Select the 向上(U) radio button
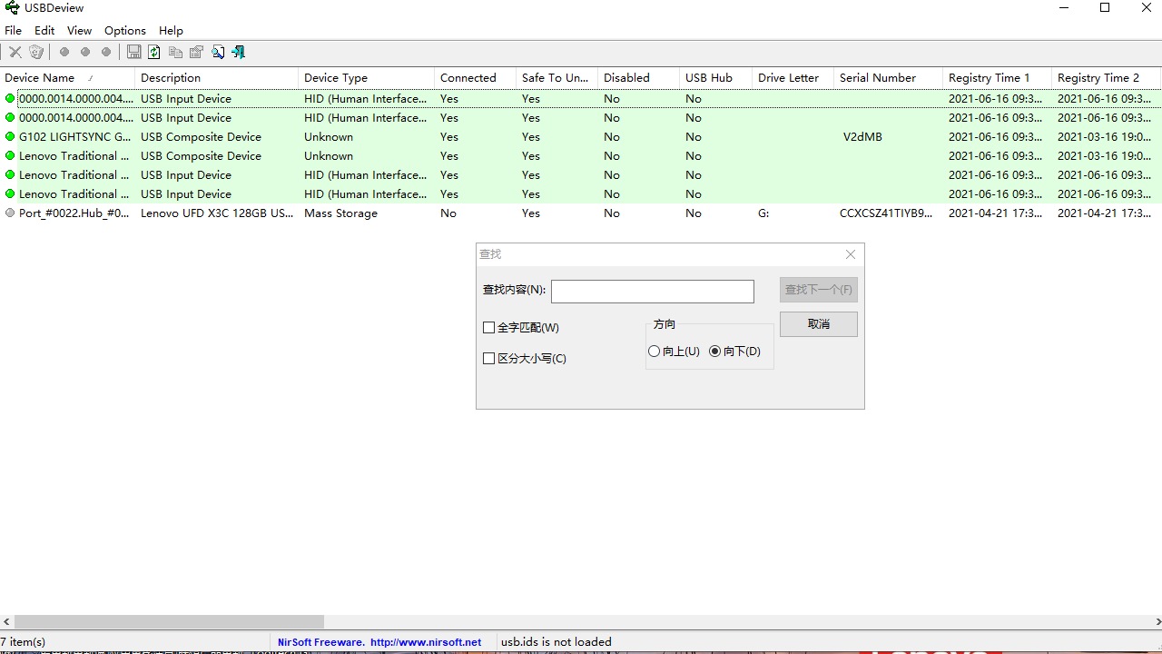 point(654,351)
